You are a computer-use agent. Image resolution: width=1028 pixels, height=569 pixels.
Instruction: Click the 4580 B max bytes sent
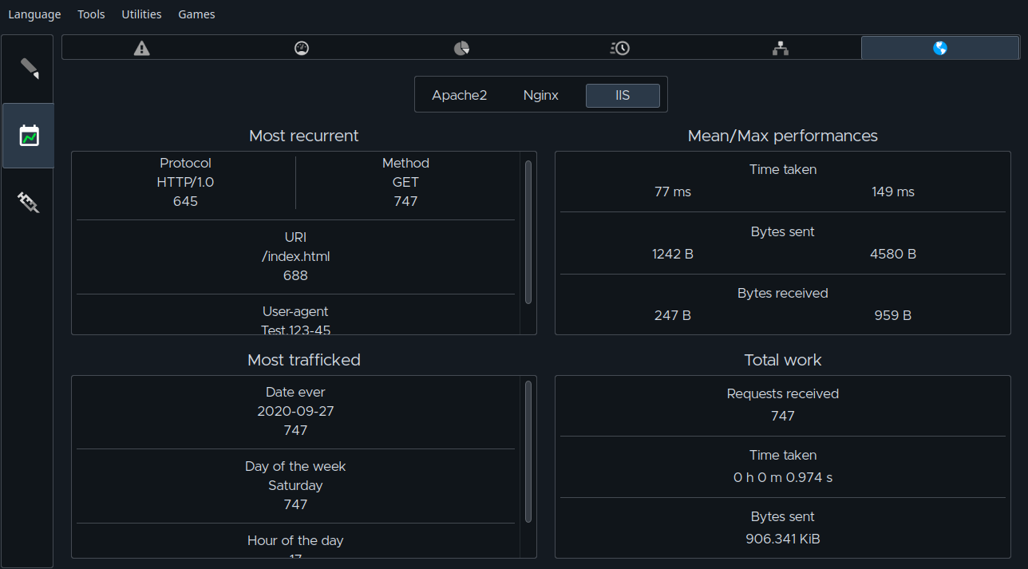click(x=893, y=254)
